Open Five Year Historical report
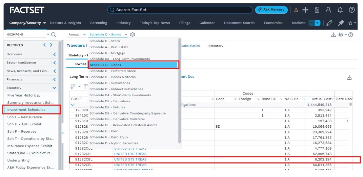 coord(23,95)
